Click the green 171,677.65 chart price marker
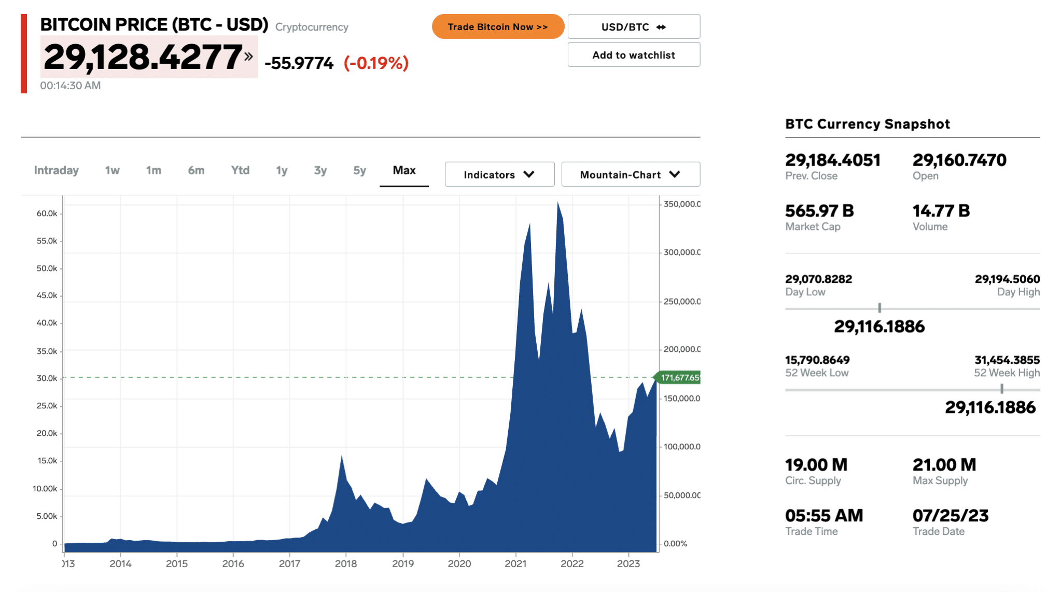This screenshot has height=592, width=1062. [679, 378]
